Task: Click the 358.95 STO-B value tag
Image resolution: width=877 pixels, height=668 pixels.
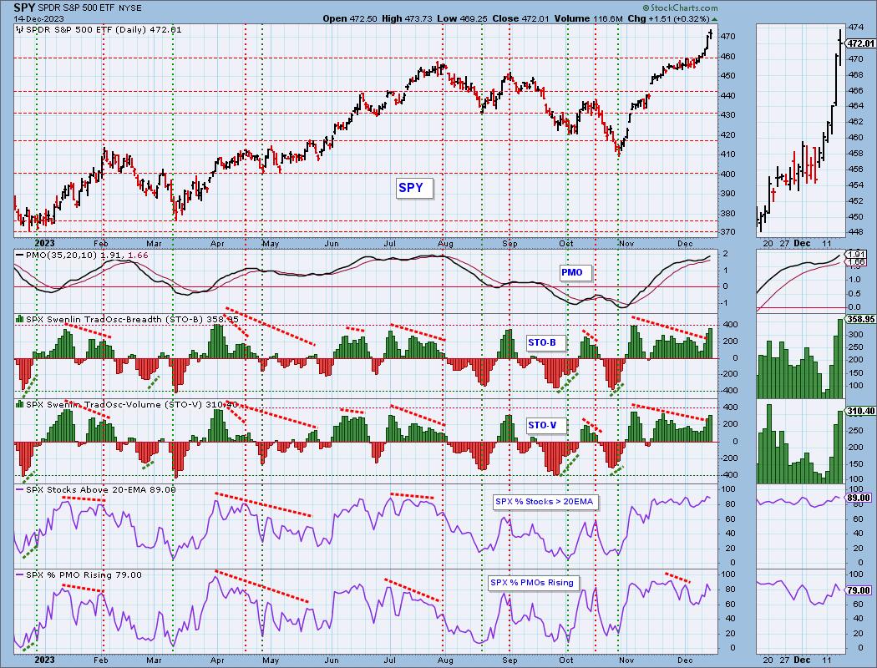Action: tap(860, 319)
